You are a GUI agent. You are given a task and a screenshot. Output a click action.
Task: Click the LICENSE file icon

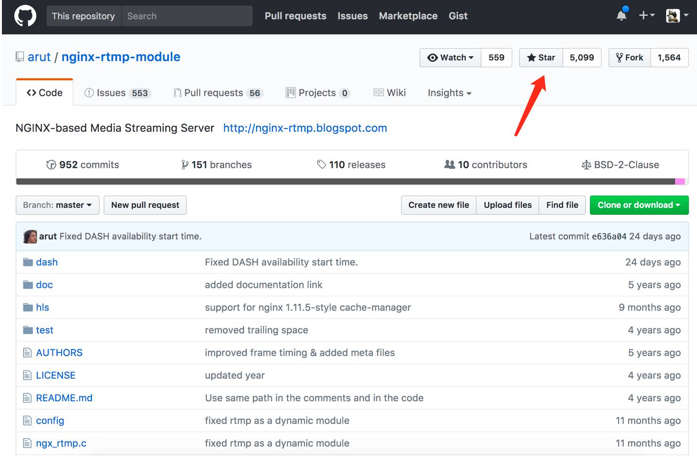click(27, 375)
